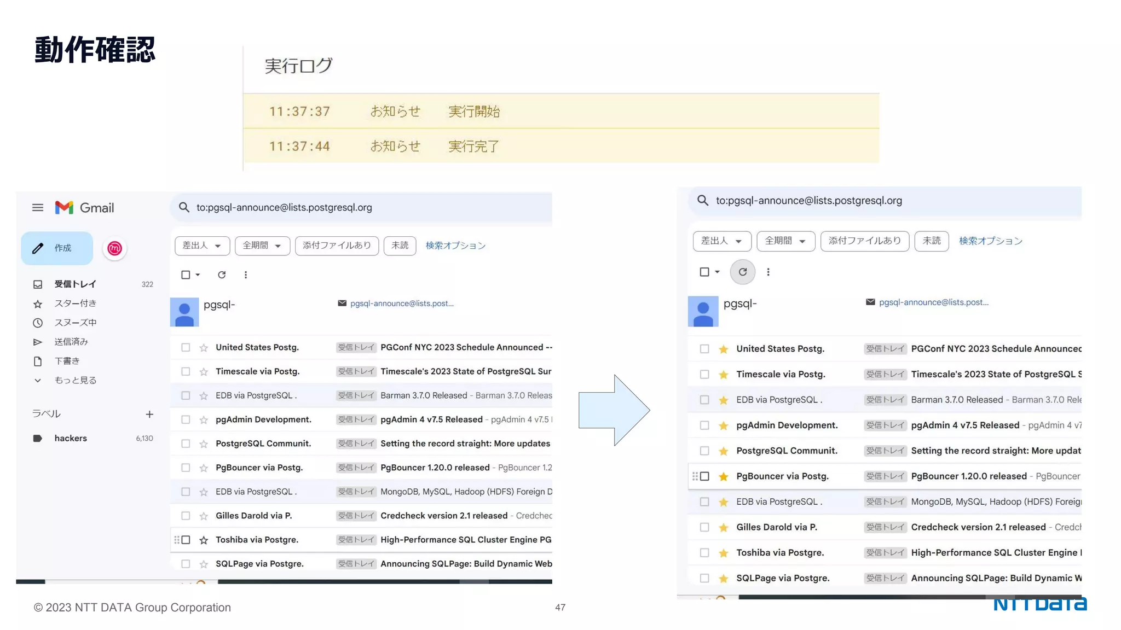
Task: Click the pgsql- contact avatar in left window
Action: pyautogui.click(x=184, y=312)
